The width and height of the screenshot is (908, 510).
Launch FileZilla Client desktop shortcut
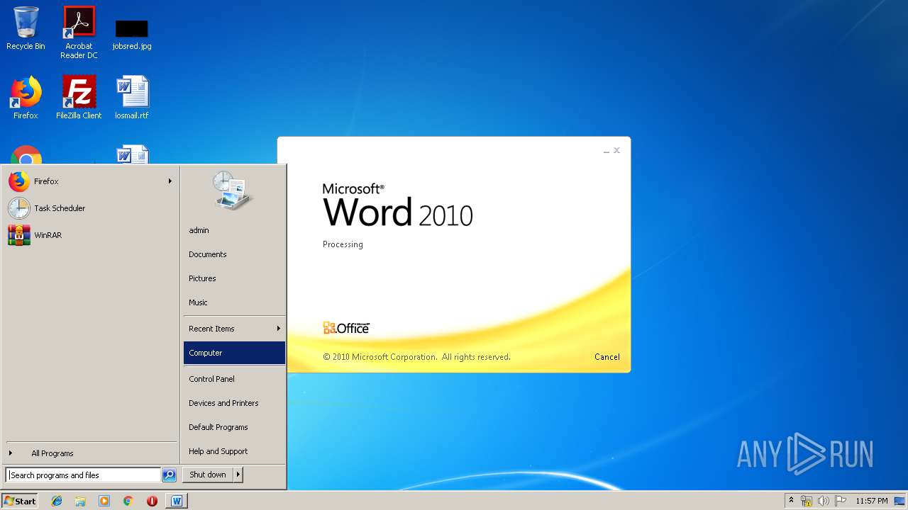coord(79,98)
